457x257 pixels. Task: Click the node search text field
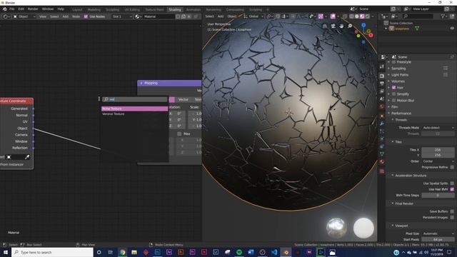click(134, 99)
